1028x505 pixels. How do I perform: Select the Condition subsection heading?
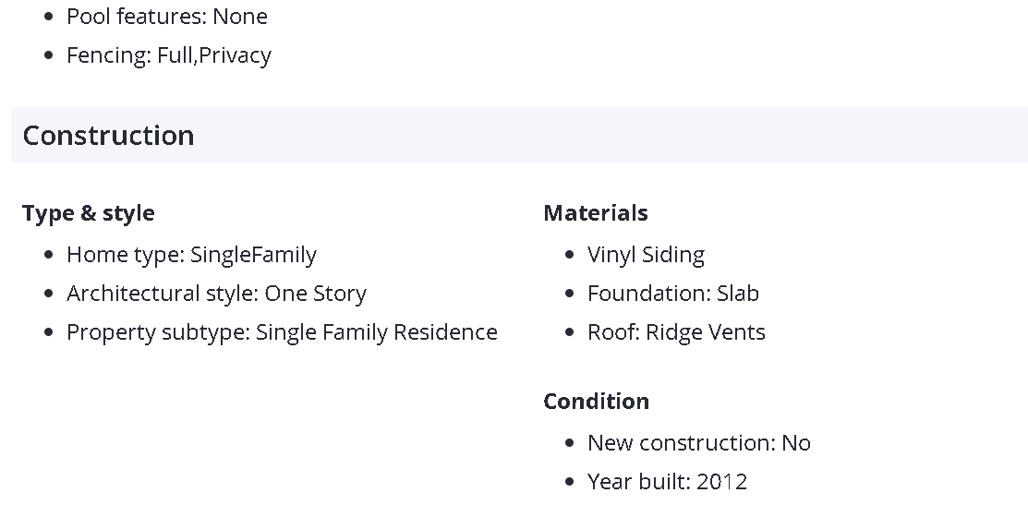[x=596, y=402]
